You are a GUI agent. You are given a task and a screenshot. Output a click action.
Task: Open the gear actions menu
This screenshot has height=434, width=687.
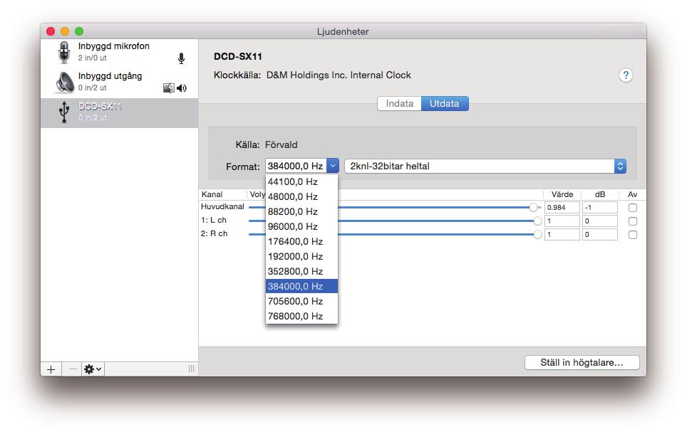click(x=93, y=369)
